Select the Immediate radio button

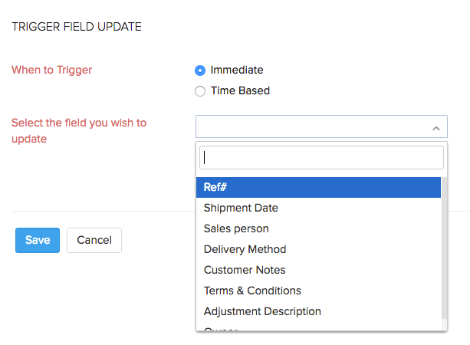(x=200, y=70)
